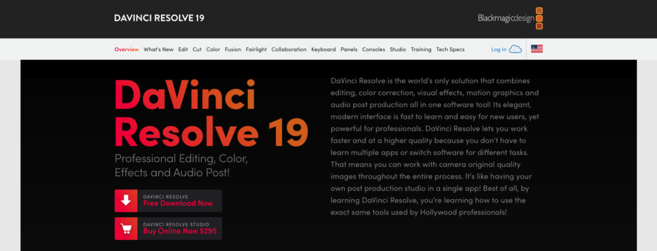Click the 'Professional Editing, Color,' subtitle

click(x=182, y=159)
